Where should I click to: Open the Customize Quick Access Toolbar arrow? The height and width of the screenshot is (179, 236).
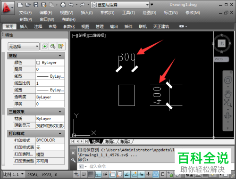click(x=152, y=5)
